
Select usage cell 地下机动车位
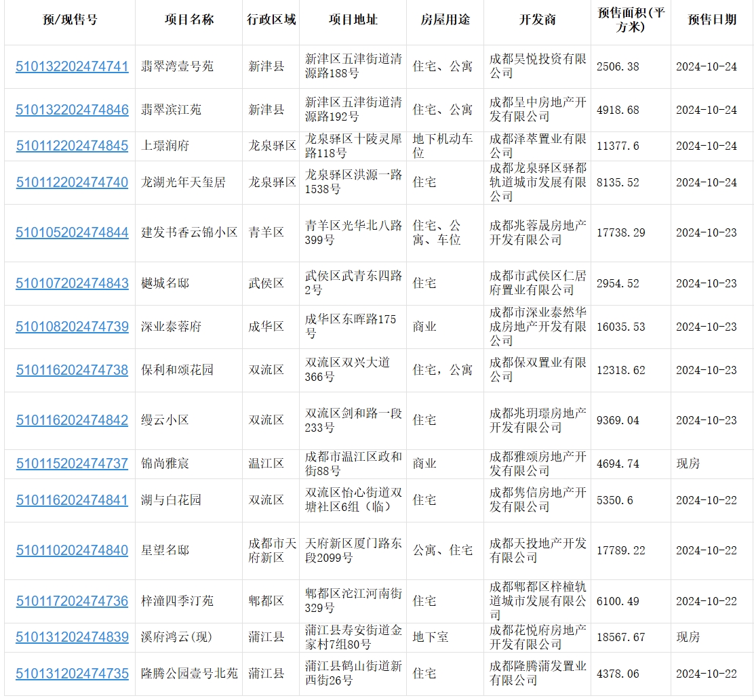(x=442, y=146)
